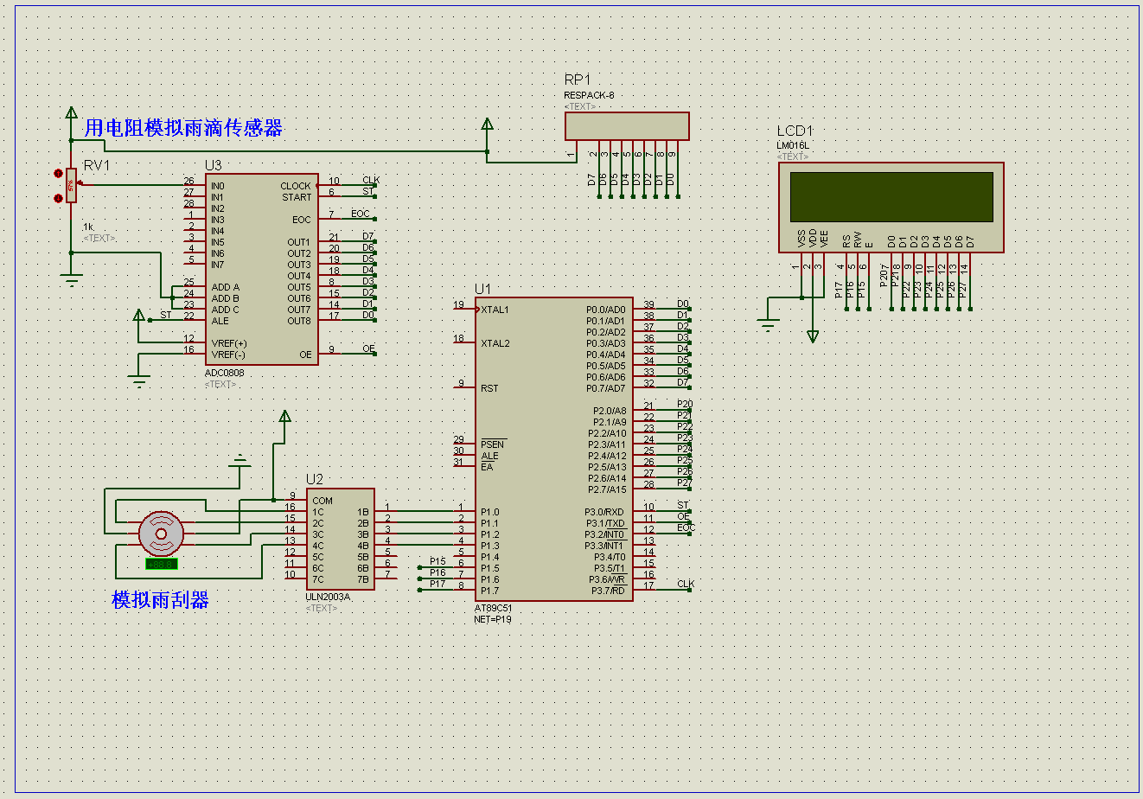Select the LCD1 green display screen
The width and height of the screenshot is (1143, 799).
(891, 196)
